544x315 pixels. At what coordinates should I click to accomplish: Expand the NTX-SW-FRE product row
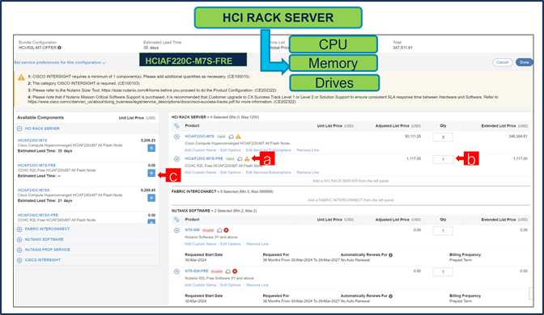pyautogui.click(x=176, y=271)
